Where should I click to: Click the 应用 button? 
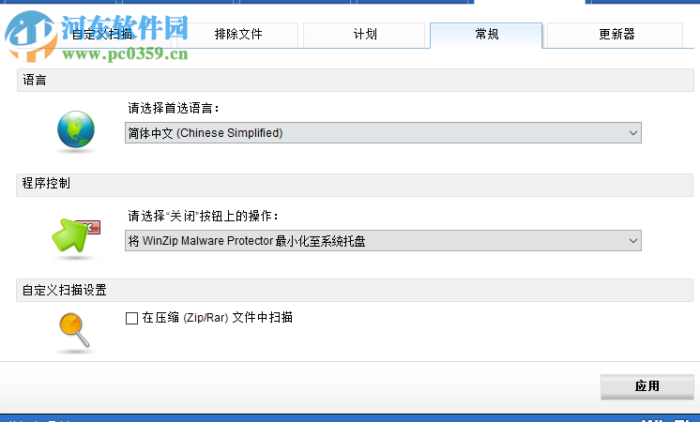tap(647, 386)
